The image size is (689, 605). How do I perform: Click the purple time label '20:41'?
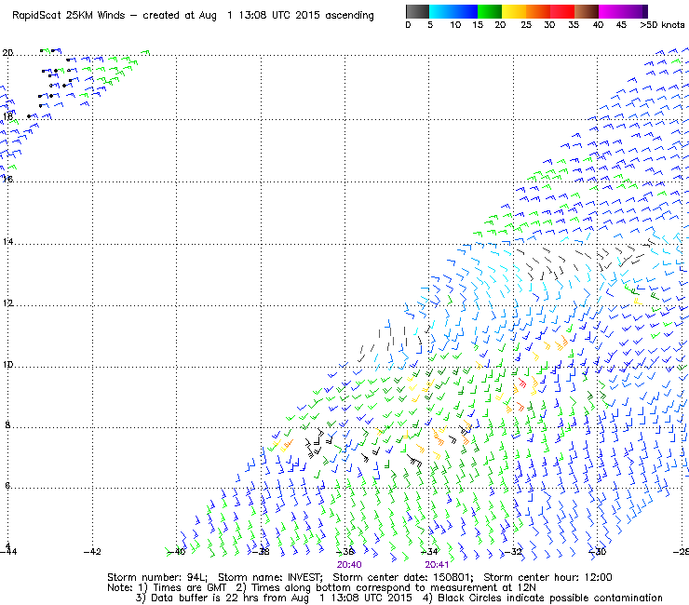coord(437,565)
